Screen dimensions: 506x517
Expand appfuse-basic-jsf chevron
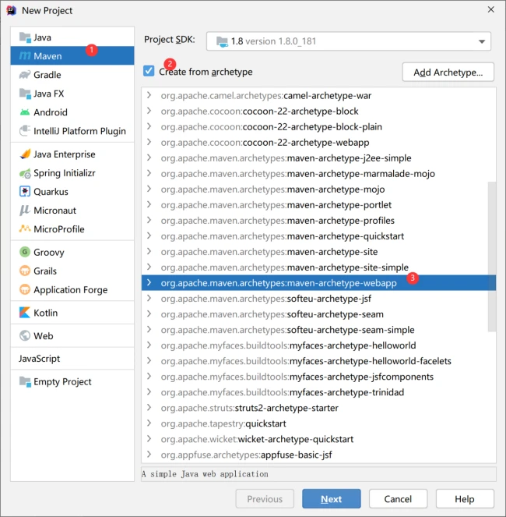149,455
